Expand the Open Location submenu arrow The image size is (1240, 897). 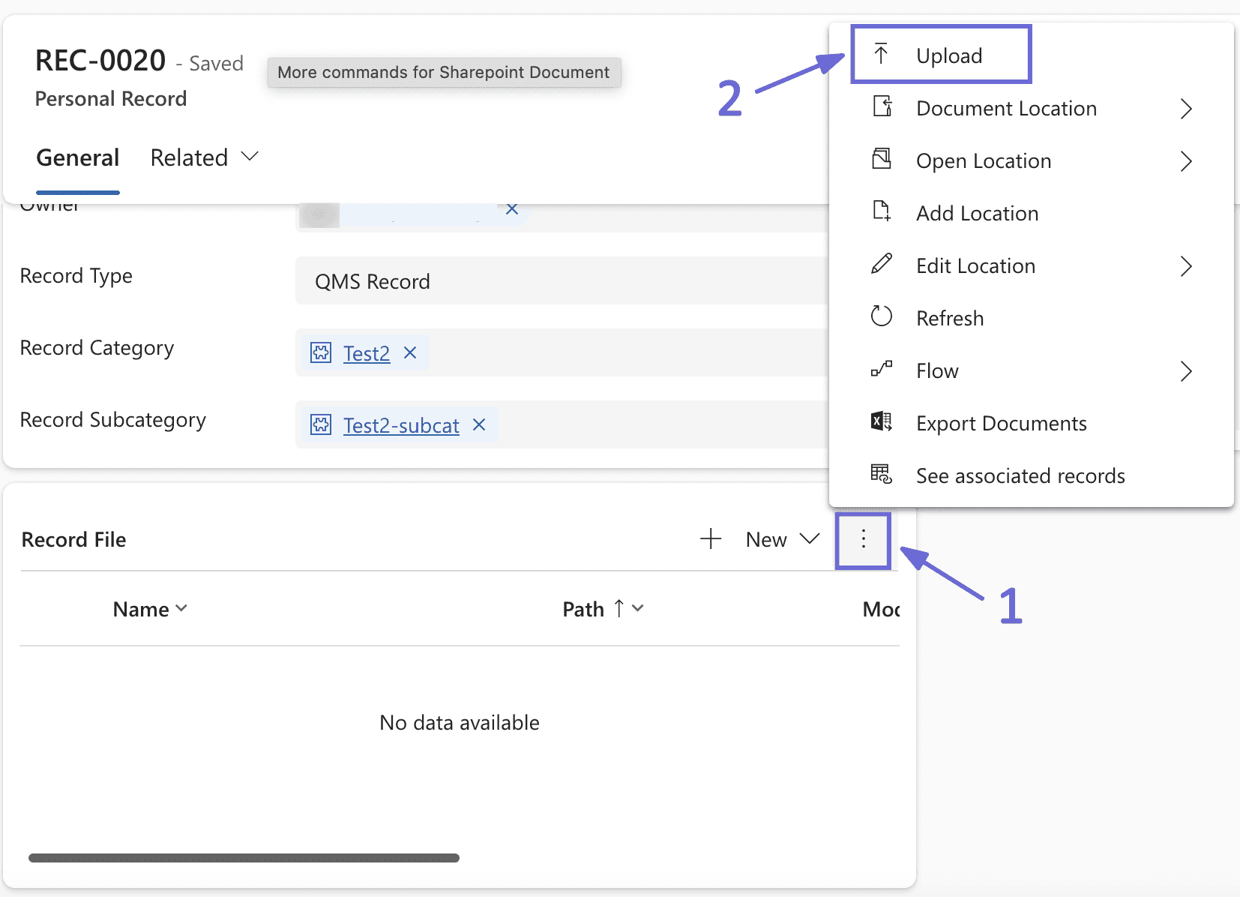pyautogui.click(x=1186, y=161)
